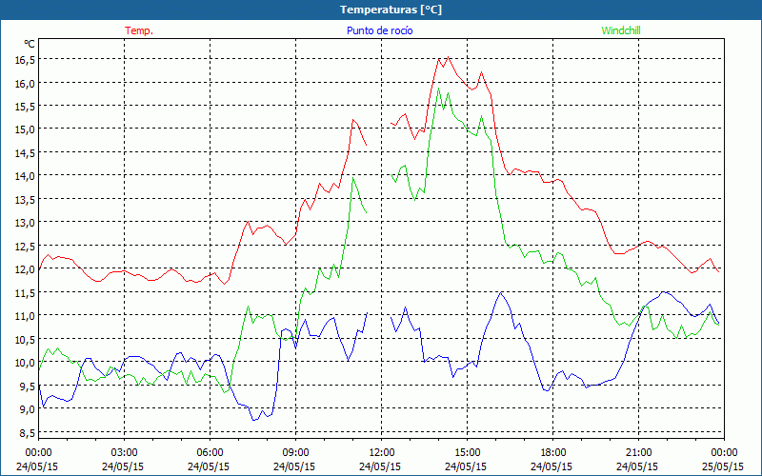Viewport: 762px width, 476px height.
Task: Click the 15:00 time axis label
Action: (467, 452)
